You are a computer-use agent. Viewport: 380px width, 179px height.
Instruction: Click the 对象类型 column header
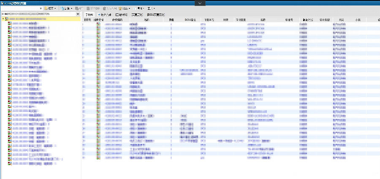pos(99,20)
